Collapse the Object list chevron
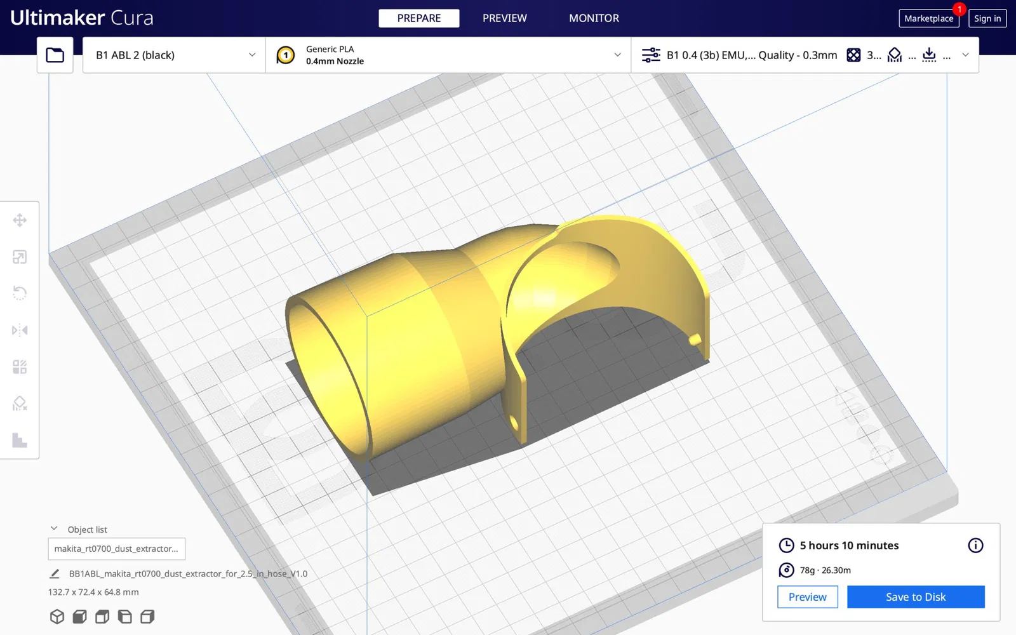Image resolution: width=1016 pixels, height=635 pixels. tap(54, 529)
